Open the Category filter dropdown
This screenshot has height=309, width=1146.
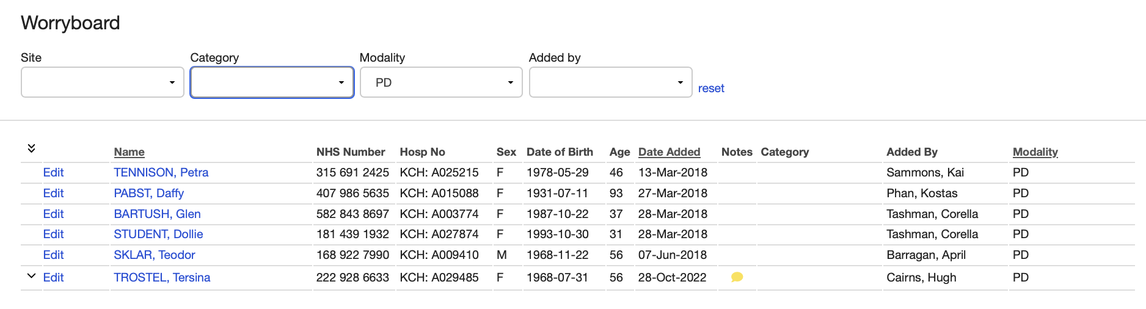coord(272,82)
